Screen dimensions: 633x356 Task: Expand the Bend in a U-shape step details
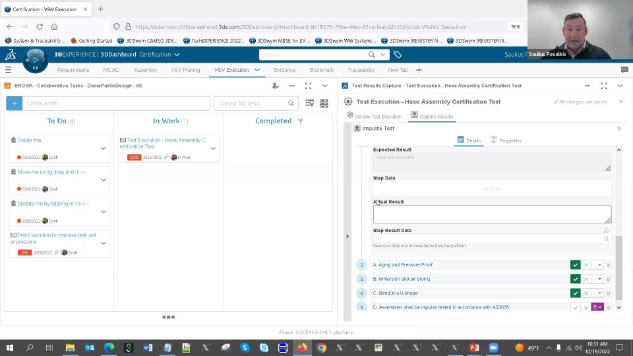(609, 293)
